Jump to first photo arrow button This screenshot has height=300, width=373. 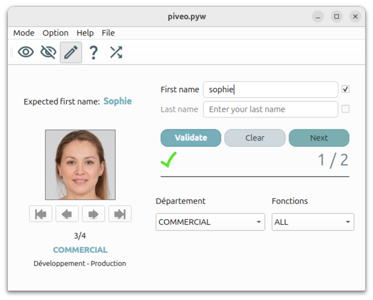point(41,214)
